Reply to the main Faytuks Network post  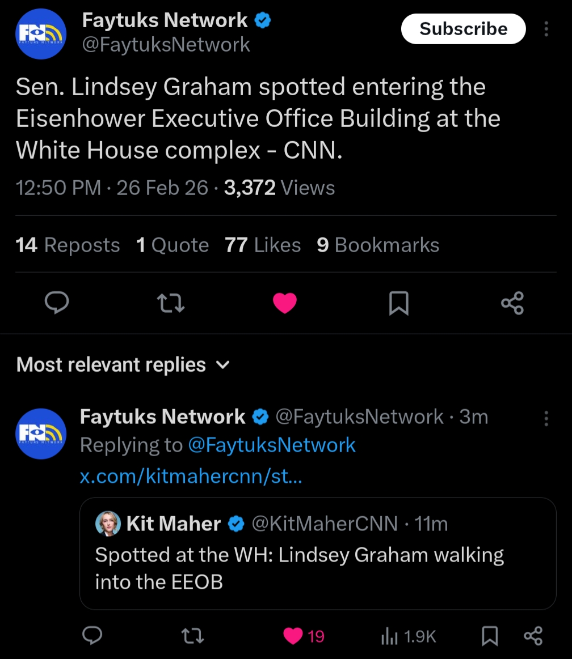pyautogui.click(x=57, y=303)
